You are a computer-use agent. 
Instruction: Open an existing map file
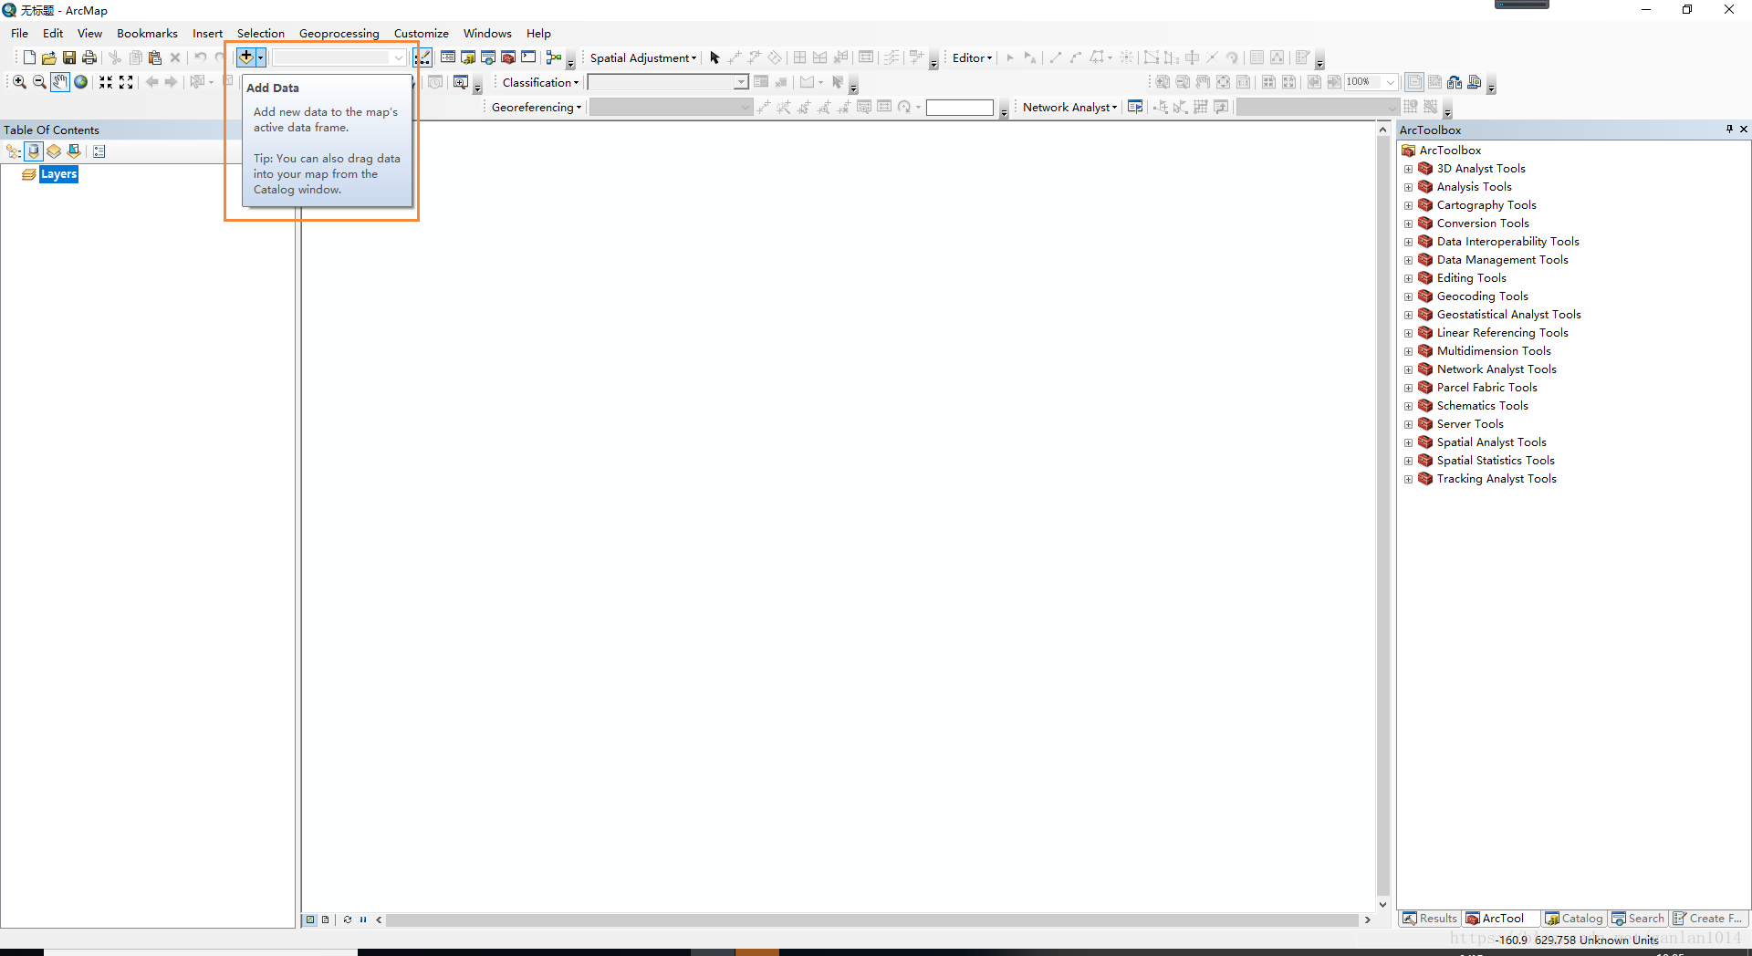(x=49, y=57)
